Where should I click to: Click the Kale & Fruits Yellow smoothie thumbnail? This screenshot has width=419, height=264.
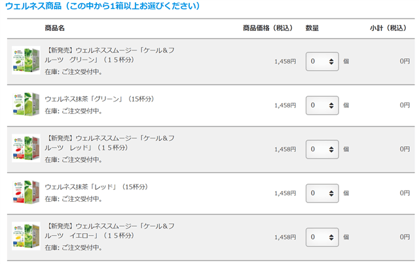coord(26,237)
